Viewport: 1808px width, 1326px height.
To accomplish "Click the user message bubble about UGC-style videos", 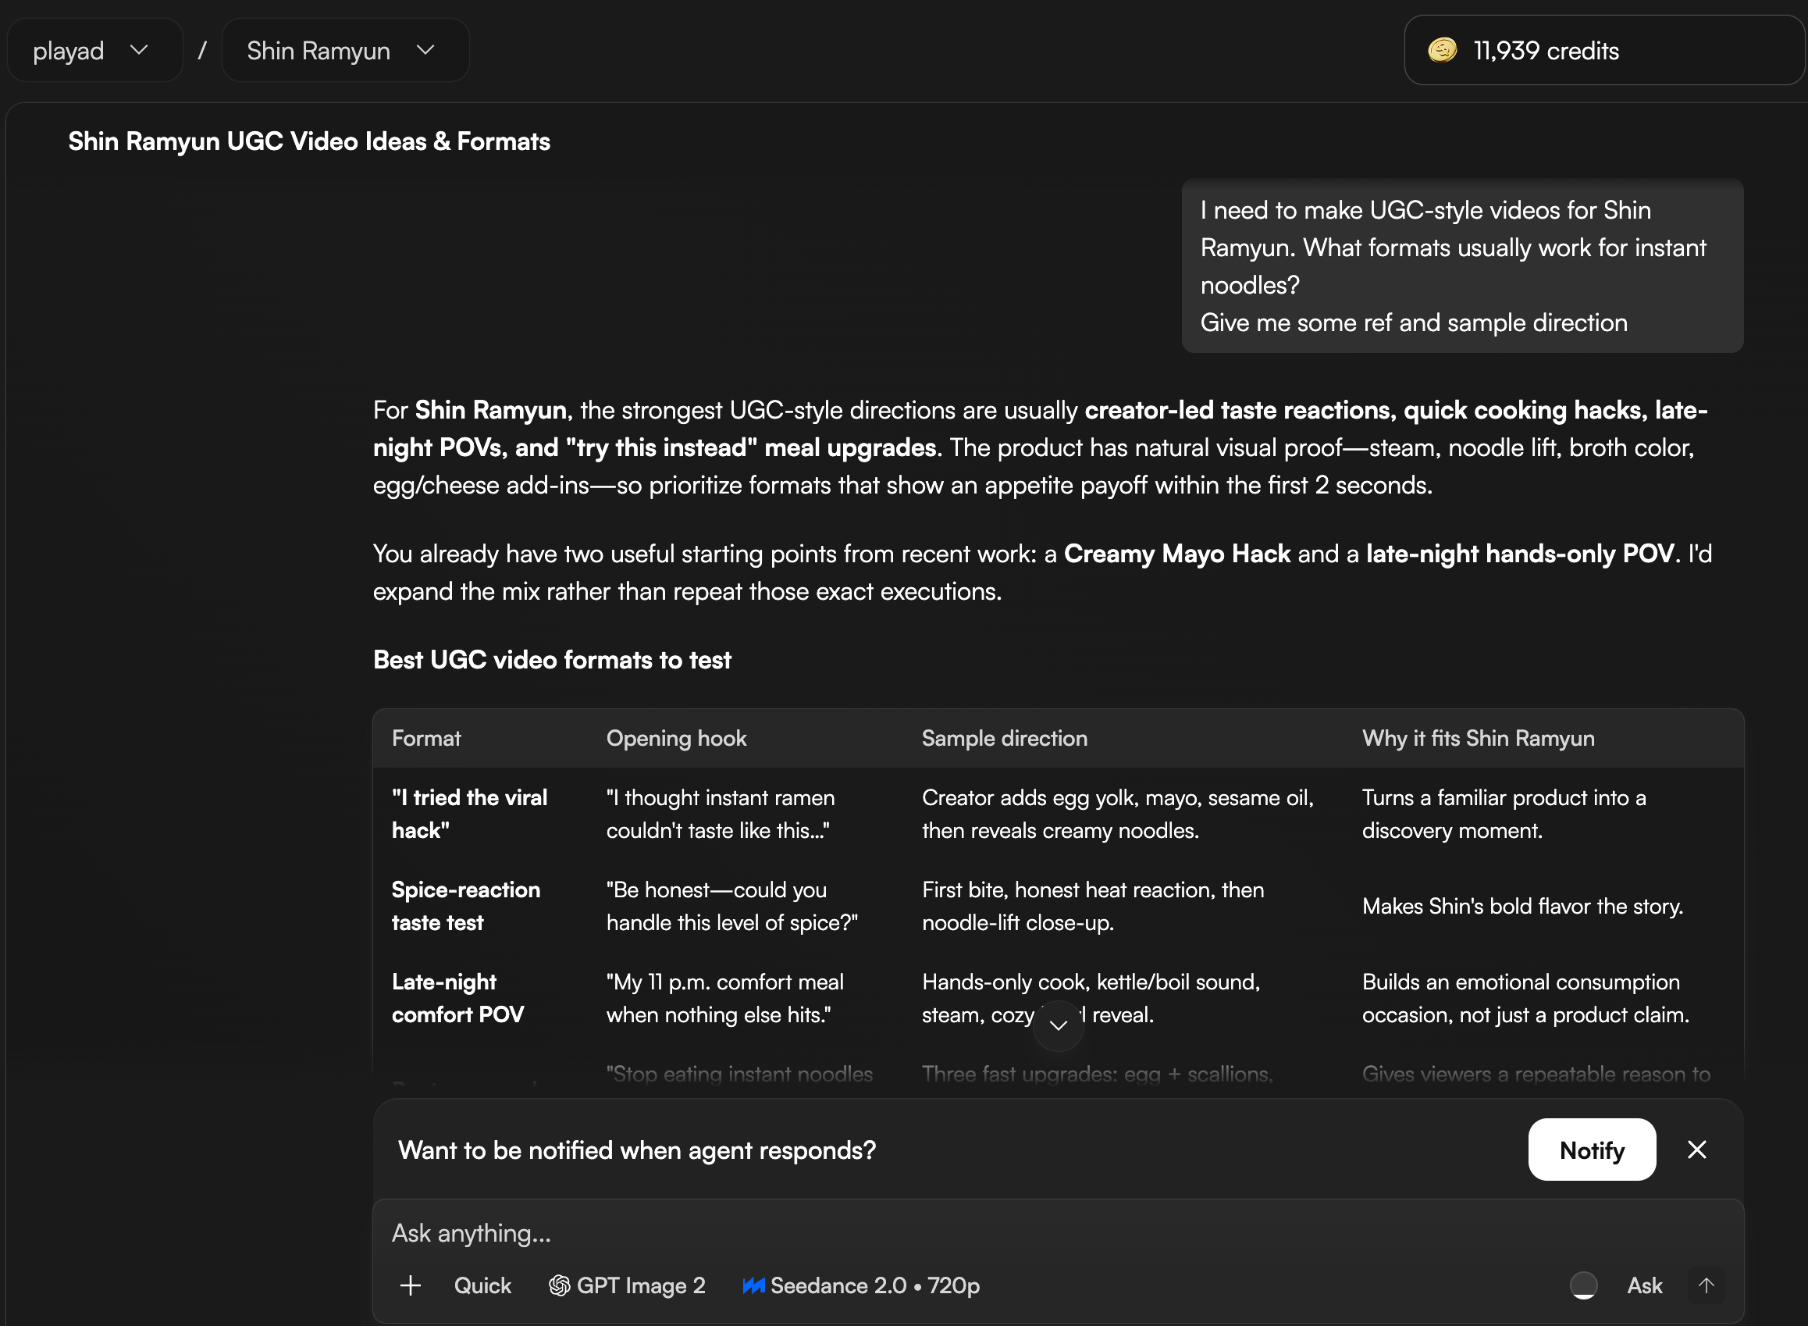I will (1462, 266).
